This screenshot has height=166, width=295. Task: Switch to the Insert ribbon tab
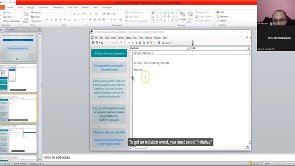20,7
